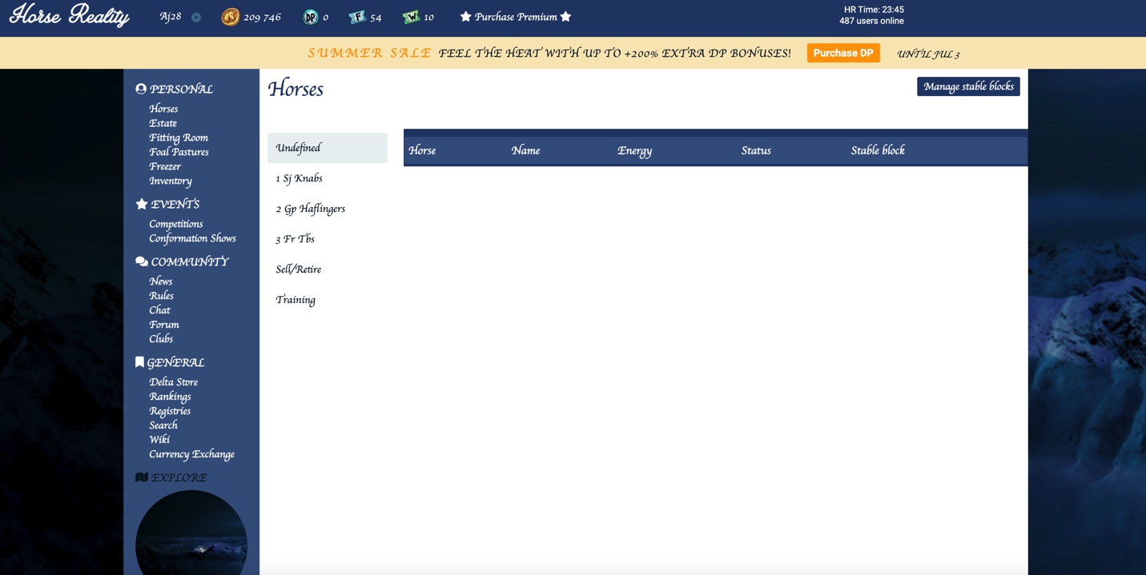Click the Explore map icon
Screen dimensions: 1146x575
142,477
